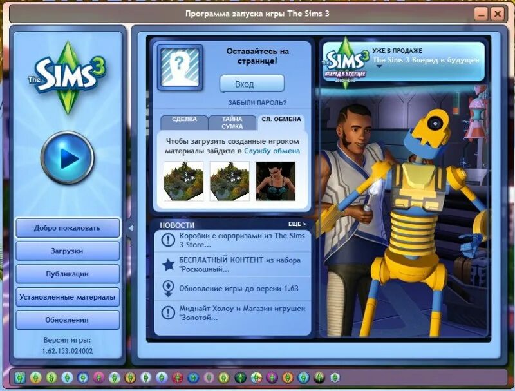This screenshot has width=515, height=391.
Task: Switch to the ТАЙНА СУМКА tab
Action: click(x=232, y=122)
